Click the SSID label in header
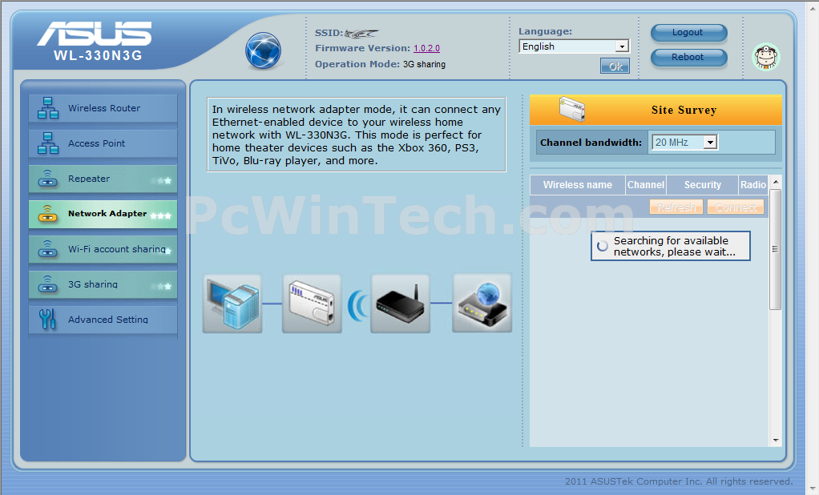Viewport: 819px width, 495px height. tap(329, 33)
